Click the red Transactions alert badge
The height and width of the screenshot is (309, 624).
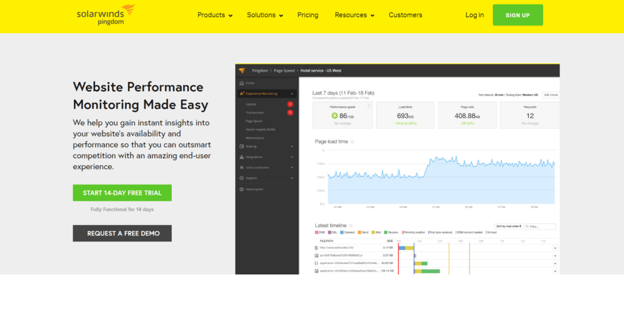coord(290,113)
